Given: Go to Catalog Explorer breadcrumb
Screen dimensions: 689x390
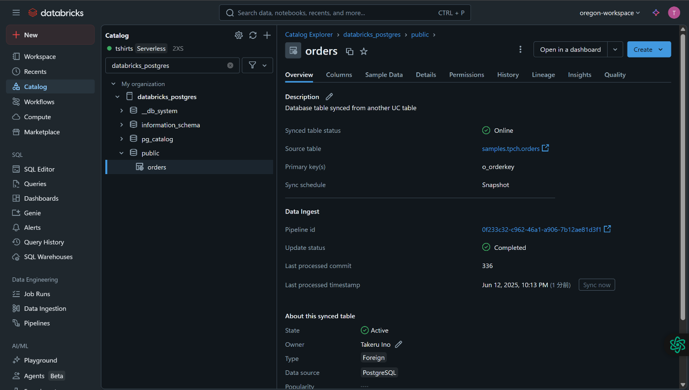Looking at the screenshot, I should (x=309, y=34).
